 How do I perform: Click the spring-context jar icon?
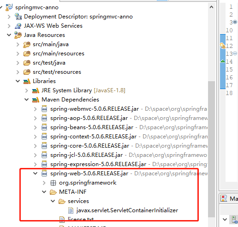(x=44, y=137)
